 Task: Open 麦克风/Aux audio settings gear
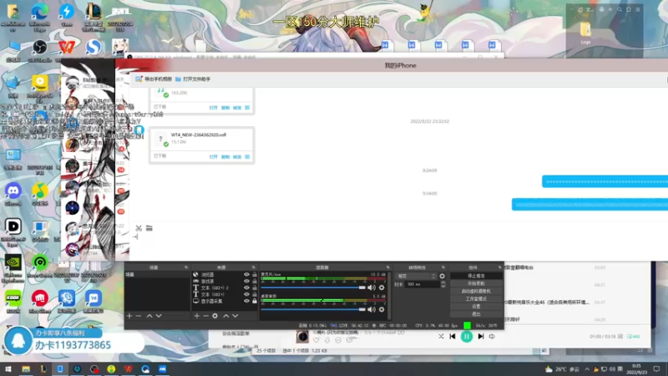[382, 287]
